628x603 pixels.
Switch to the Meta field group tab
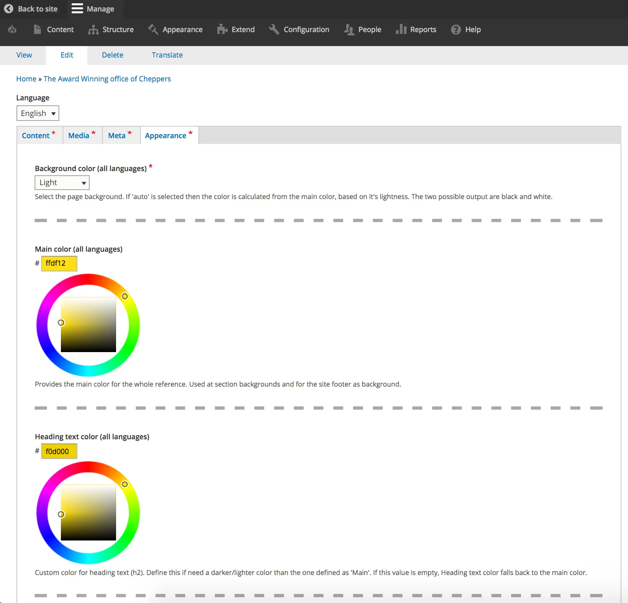(x=121, y=135)
